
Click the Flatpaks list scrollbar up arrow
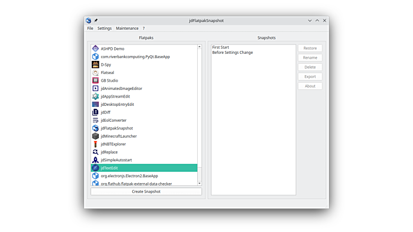tap(199, 47)
